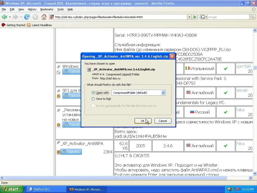
Task: Click the Windows XP Firefox taskbar button
Action: tap(87, 189)
